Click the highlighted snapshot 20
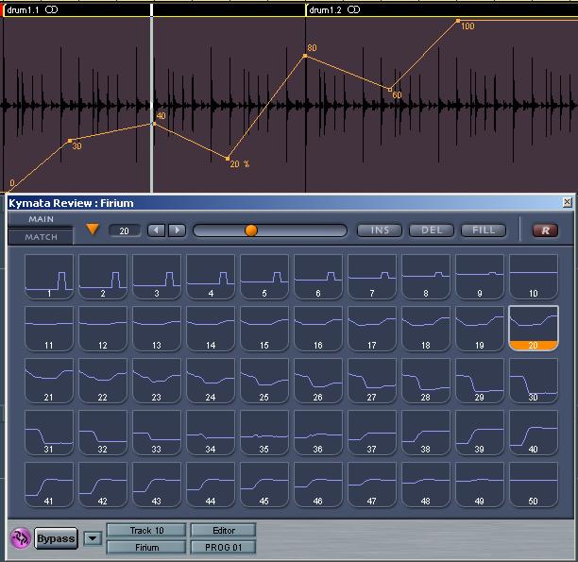Image resolution: width=578 pixels, height=562 pixels. 534,328
